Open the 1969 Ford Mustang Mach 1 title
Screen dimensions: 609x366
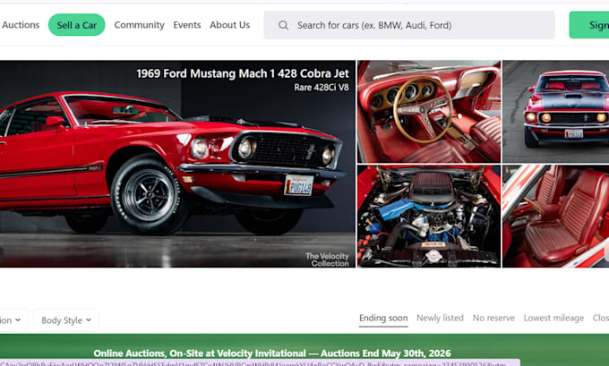tap(243, 73)
